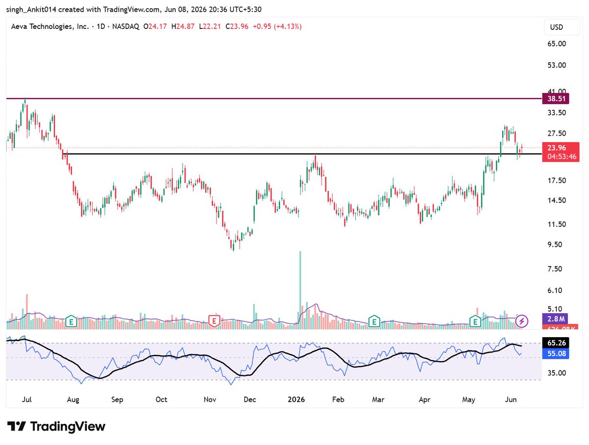589x445 pixels.
Task: Click the 11.50 price axis label
Action: [557, 224]
